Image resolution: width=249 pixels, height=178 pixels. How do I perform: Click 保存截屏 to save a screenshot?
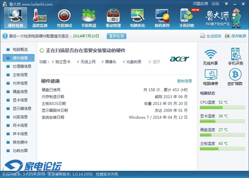click(x=236, y=36)
